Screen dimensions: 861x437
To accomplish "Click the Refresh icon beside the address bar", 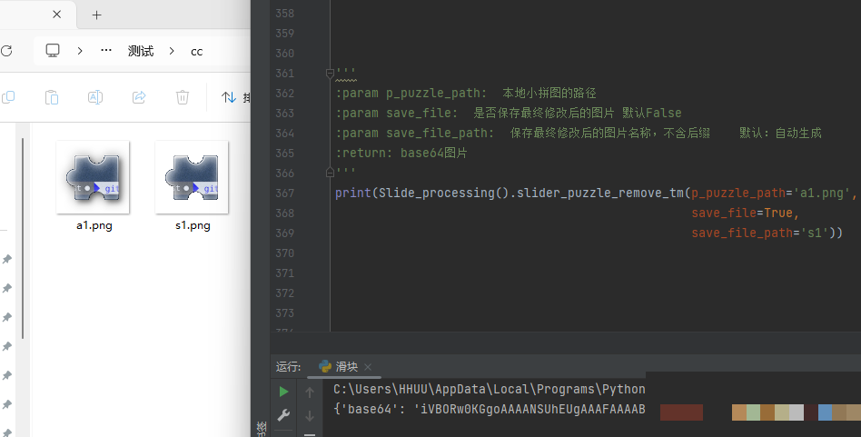I will click(x=5, y=51).
